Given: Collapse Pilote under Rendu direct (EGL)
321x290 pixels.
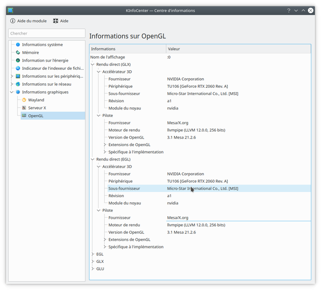Looking at the screenshot, I should [x=99, y=210].
